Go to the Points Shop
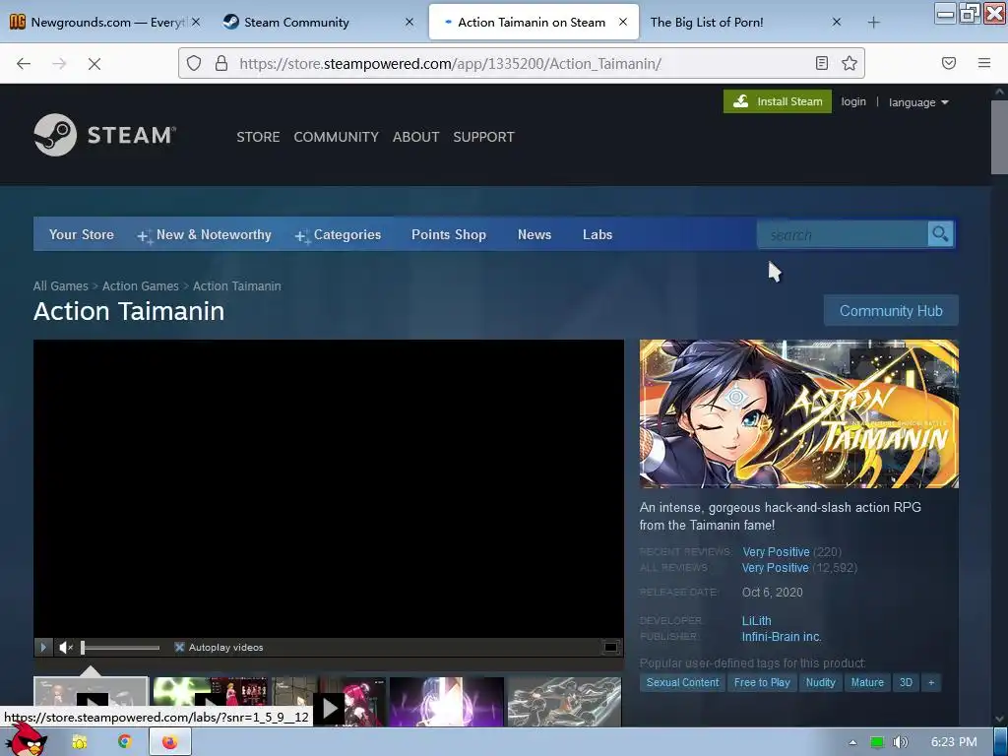Image resolution: width=1008 pixels, height=756 pixels. pyautogui.click(x=449, y=234)
